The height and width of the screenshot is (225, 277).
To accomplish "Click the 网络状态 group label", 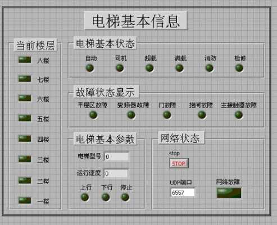I will click(181, 138).
